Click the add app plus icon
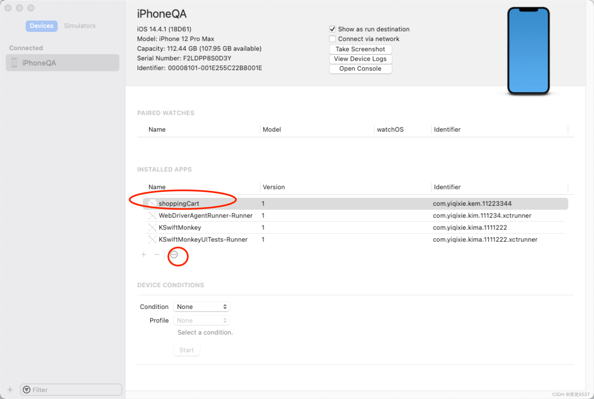Viewport: 594px width, 399px height. 144,255
